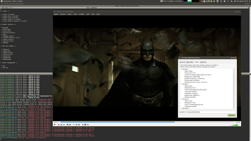Click the network connection indicator icon

[231, 1]
